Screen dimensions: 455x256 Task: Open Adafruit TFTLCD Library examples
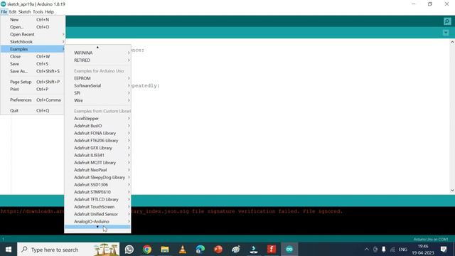(x=98, y=199)
